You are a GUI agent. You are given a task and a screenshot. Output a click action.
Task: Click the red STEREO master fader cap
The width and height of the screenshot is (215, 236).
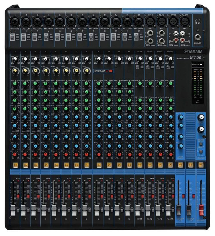[x=201, y=210]
